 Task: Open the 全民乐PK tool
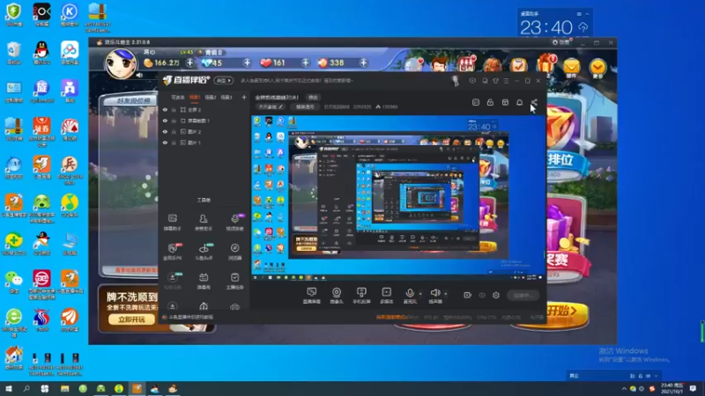tap(172, 252)
